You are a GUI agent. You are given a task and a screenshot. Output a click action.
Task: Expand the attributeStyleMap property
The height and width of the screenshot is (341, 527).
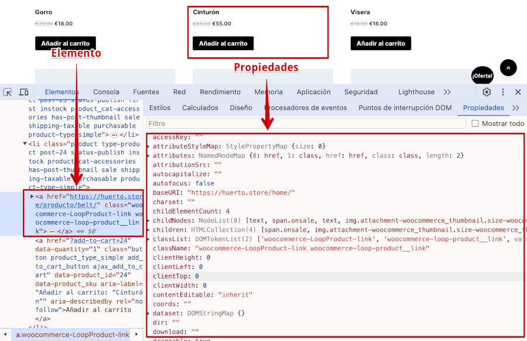tap(149, 146)
